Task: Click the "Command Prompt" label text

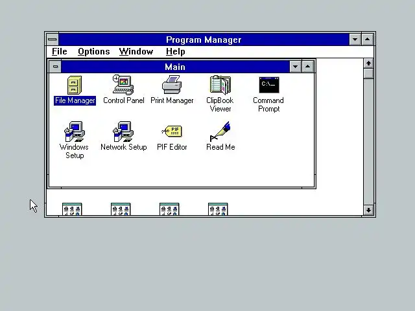Action: 268,105
